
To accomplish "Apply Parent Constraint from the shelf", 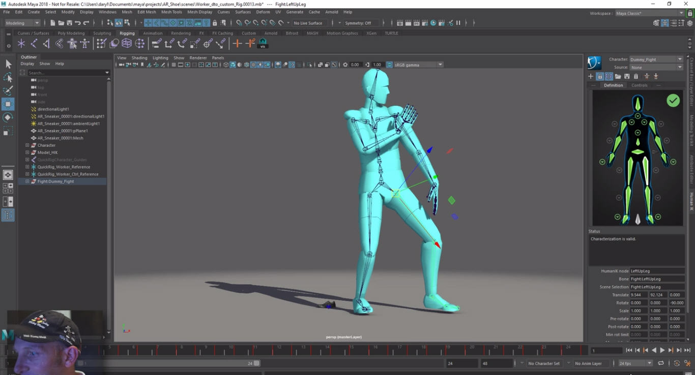I will (x=157, y=44).
